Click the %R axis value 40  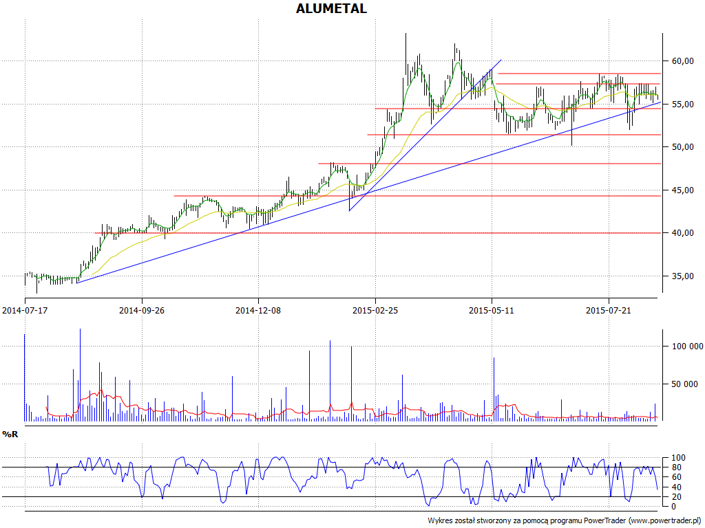(x=678, y=487)
